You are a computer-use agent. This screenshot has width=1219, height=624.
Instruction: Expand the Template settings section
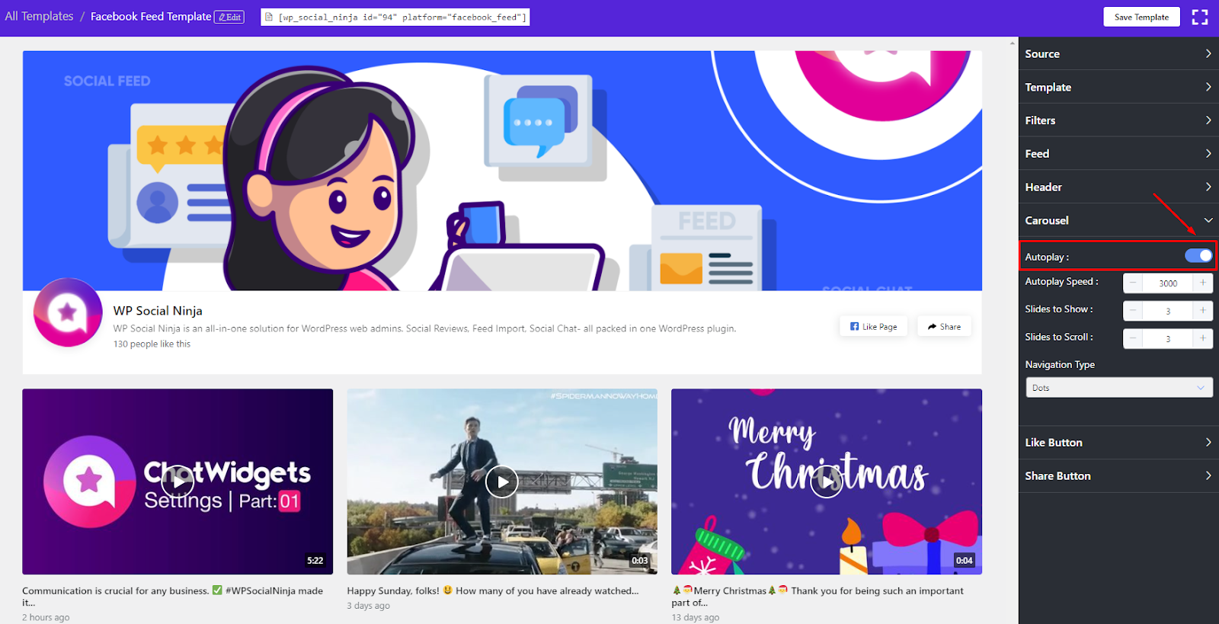(x=1118, y=87)
